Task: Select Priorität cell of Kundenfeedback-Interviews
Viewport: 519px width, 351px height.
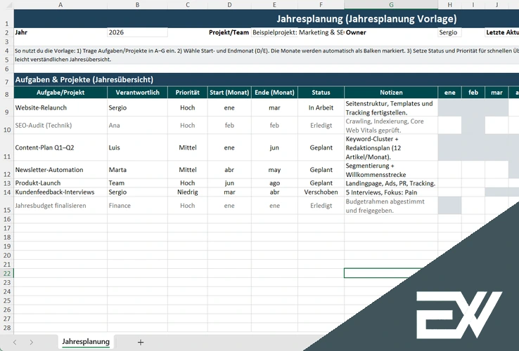Action: point(187,192)
